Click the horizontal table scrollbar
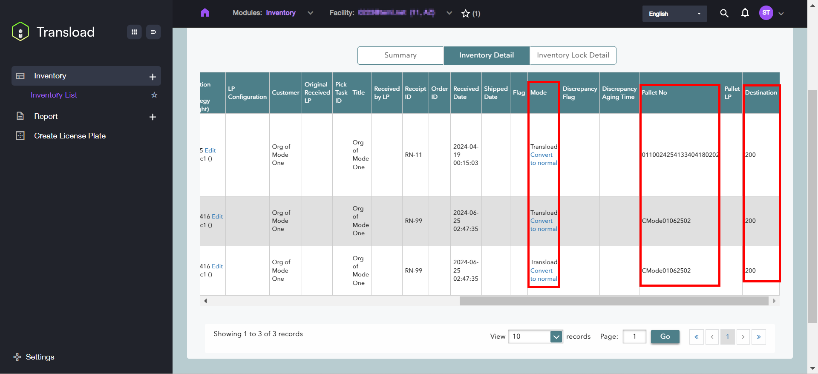 click(613, 301)
